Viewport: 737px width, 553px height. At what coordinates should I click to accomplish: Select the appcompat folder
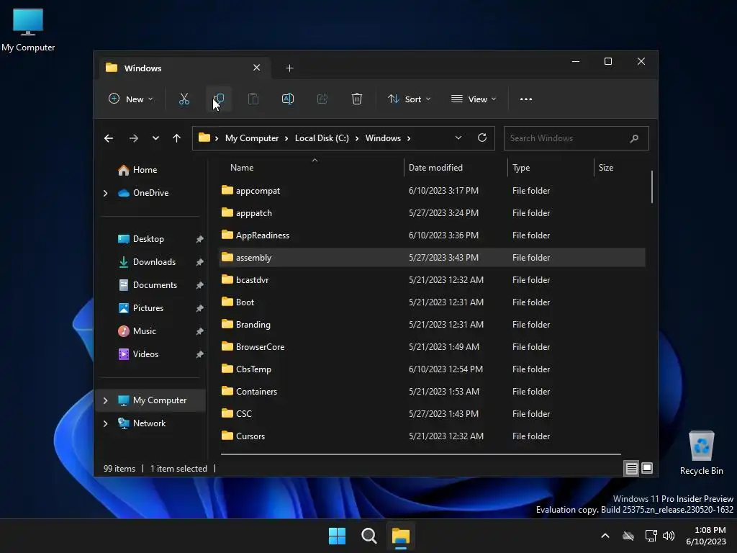(432, 190)
